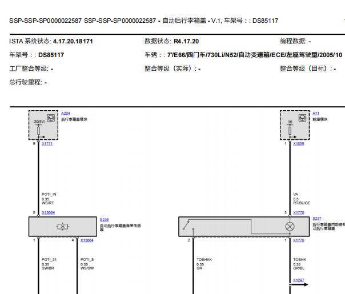Viewport: 345px width, 294px height.
Task: Select the 整合等级（实际） label
Action: [x=170, y=69]
